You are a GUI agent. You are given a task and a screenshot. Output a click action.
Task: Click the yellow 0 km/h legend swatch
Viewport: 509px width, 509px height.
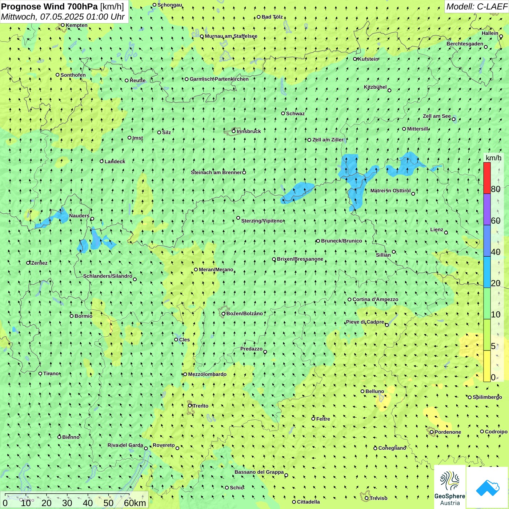487,366
